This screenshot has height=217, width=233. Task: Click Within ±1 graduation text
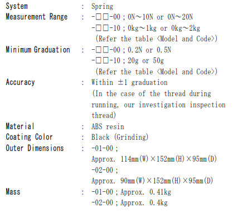[x=129, y=82]
